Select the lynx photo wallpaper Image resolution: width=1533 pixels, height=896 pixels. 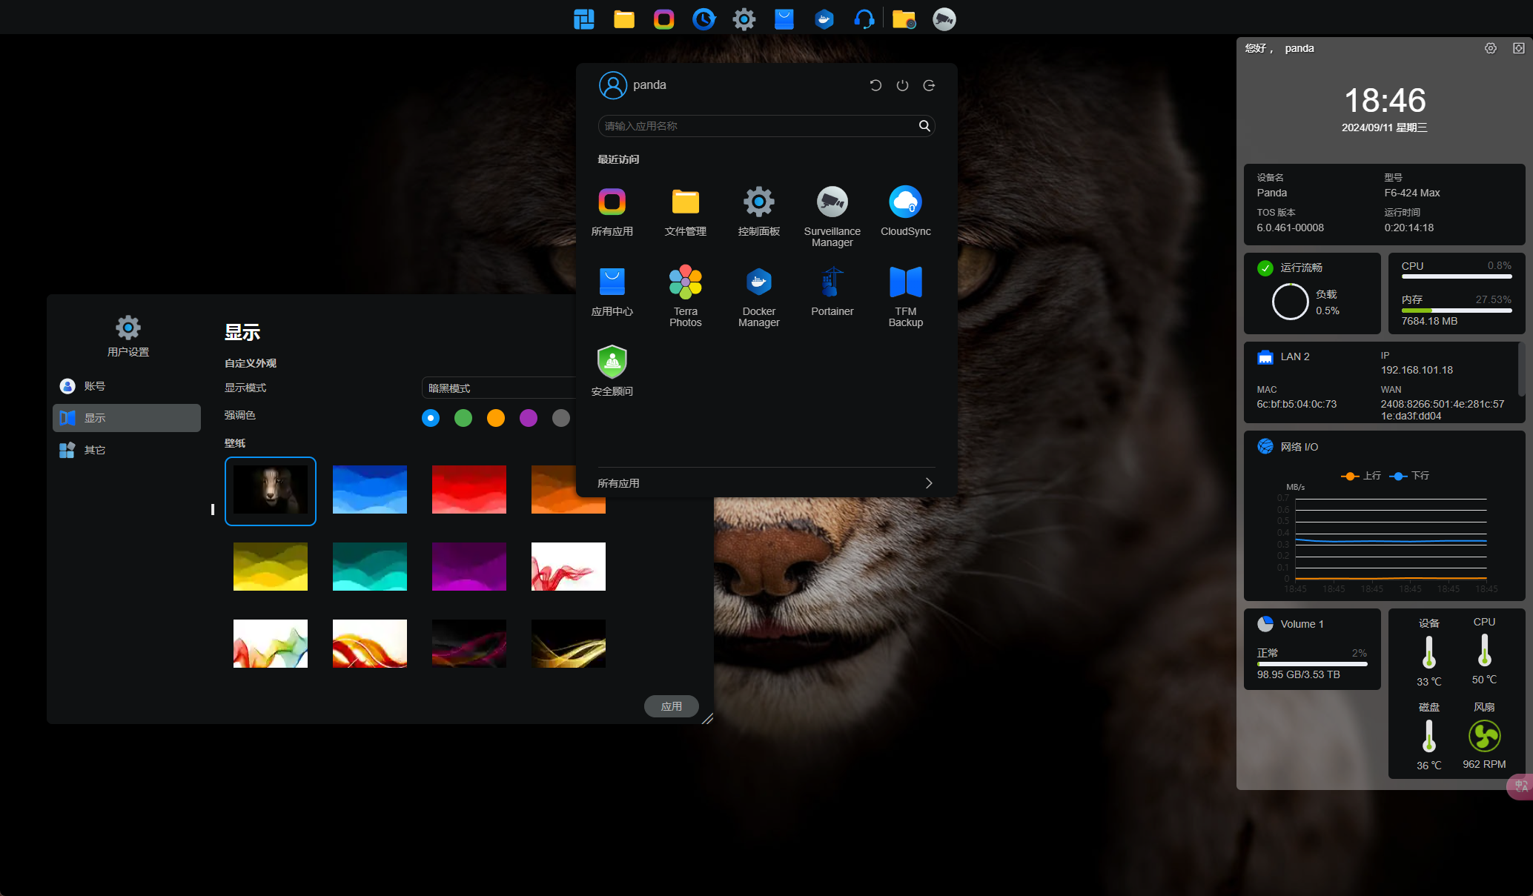point(271,490)
